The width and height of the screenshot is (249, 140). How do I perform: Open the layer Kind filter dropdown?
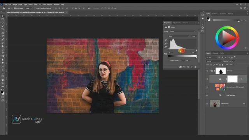212,58
